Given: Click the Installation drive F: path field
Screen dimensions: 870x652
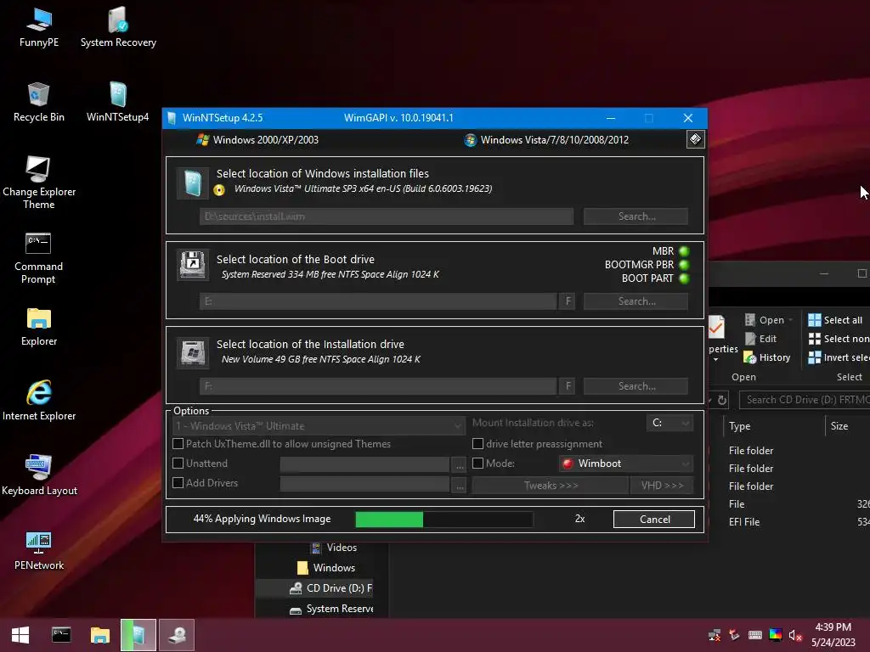Looking at the screenshot, I should point(378,386).
